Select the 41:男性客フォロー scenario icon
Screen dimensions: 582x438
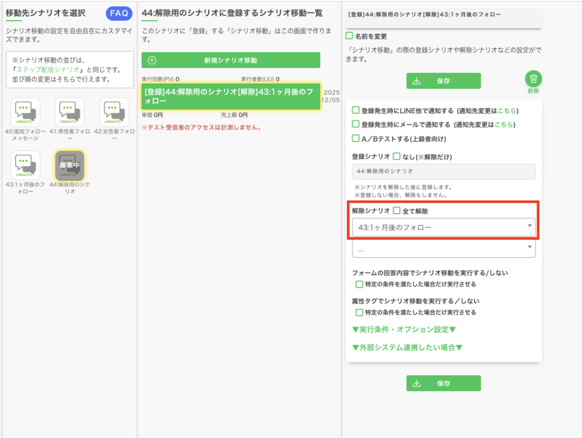coord(70,112)
